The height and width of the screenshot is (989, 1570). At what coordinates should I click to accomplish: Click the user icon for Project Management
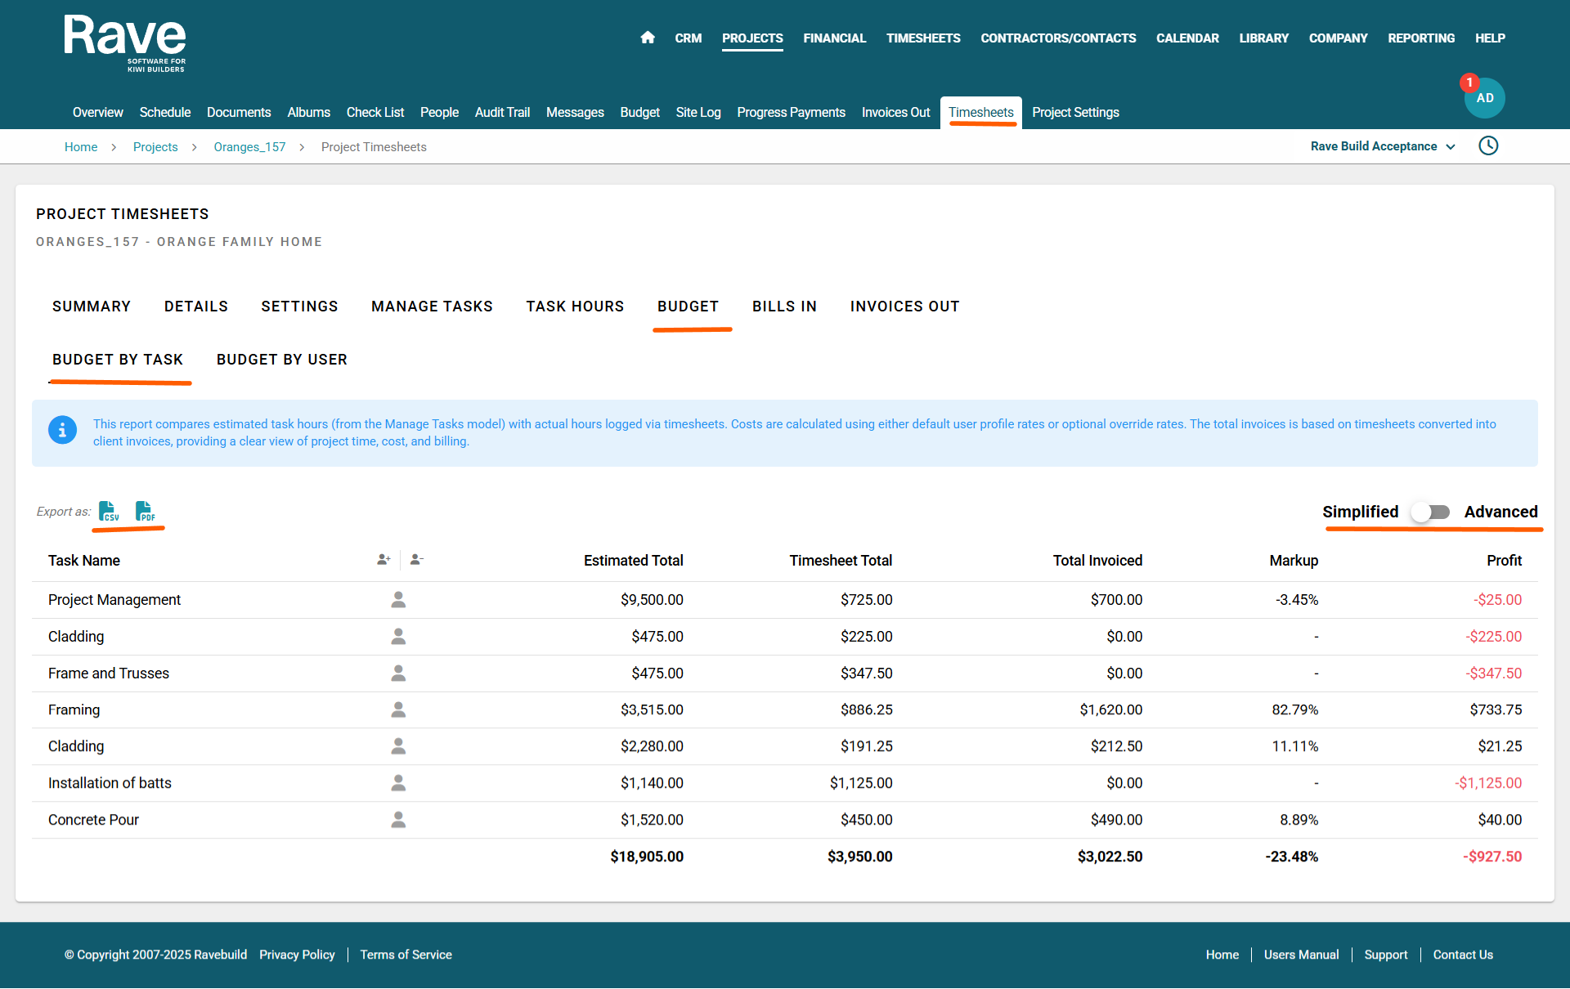point(398,600)
